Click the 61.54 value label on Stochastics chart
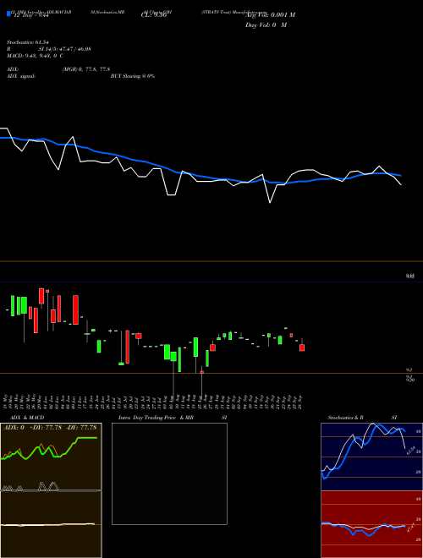This screenshot has width=423, height=558. coord(410,451)
